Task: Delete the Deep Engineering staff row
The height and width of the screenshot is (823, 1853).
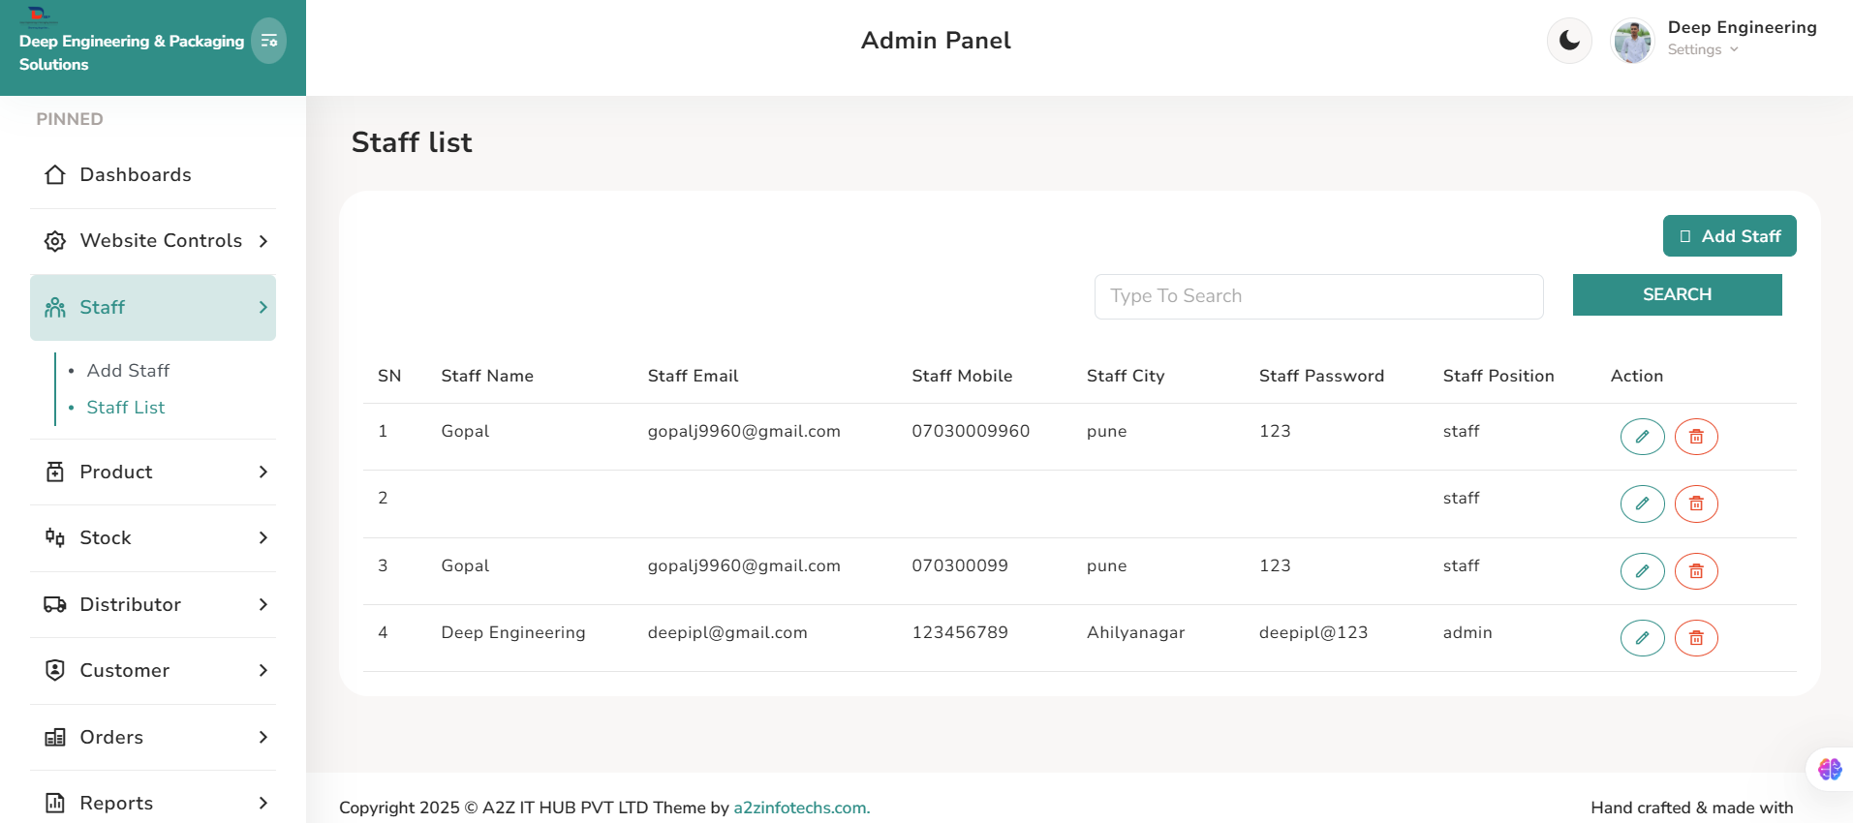Action: [1695, 638]
